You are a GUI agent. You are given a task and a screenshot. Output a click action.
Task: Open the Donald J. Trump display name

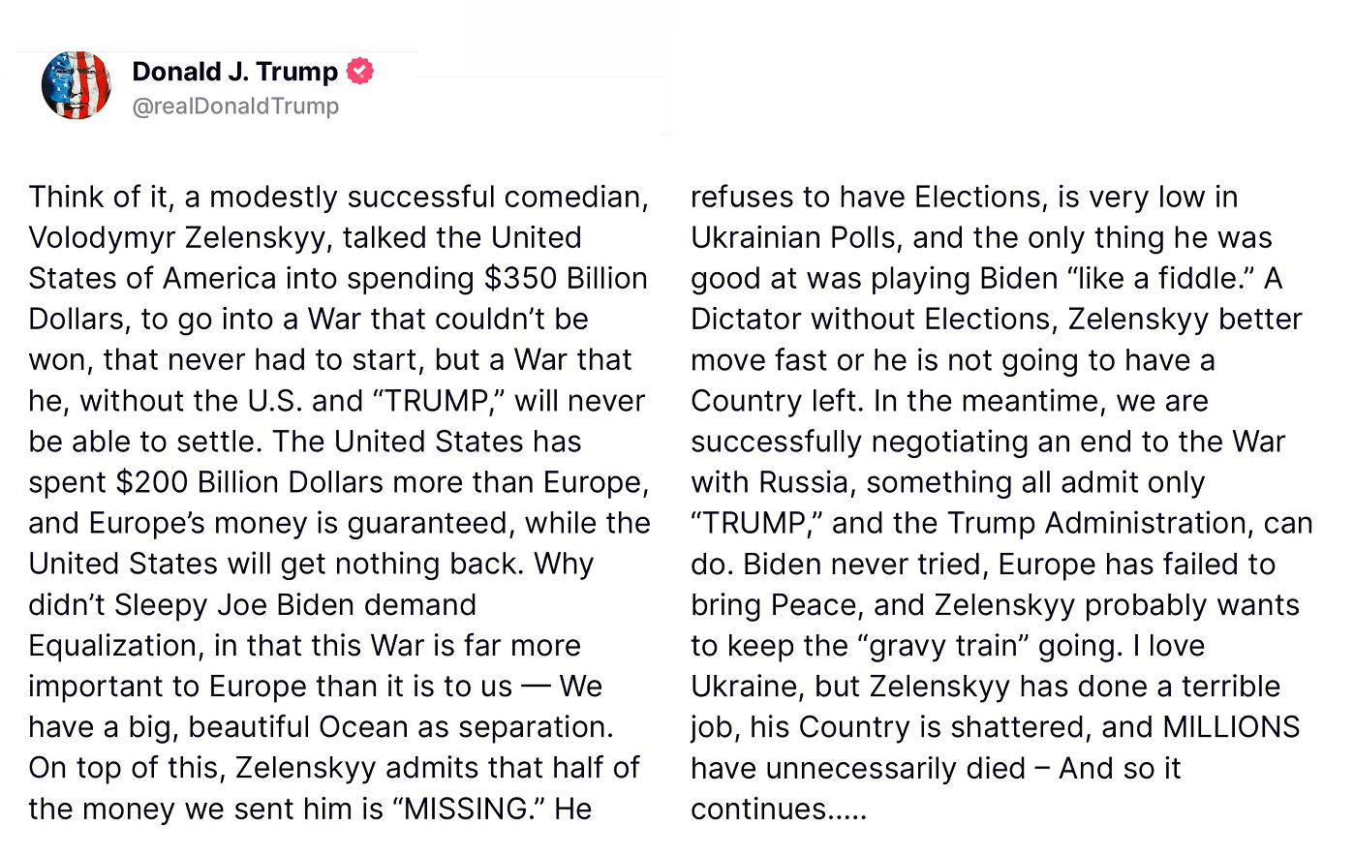(234, 72)
